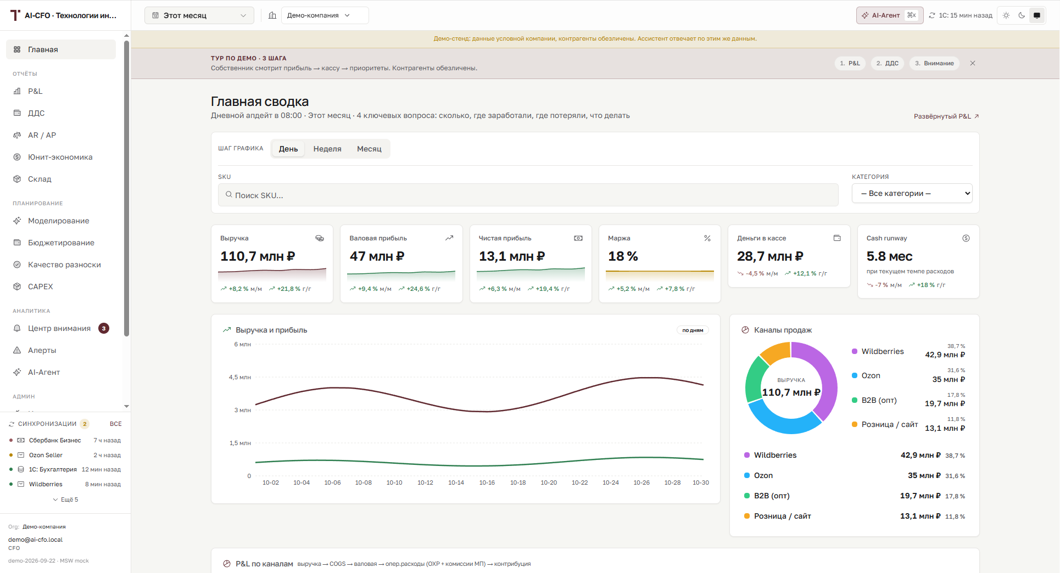
Task: Click the banknote icon on Чистая прибыль card
Action: coord(578,238)
